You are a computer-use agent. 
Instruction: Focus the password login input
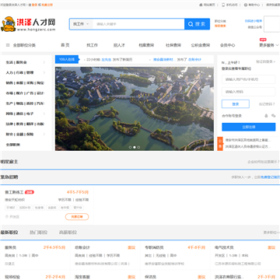[248, 92]
